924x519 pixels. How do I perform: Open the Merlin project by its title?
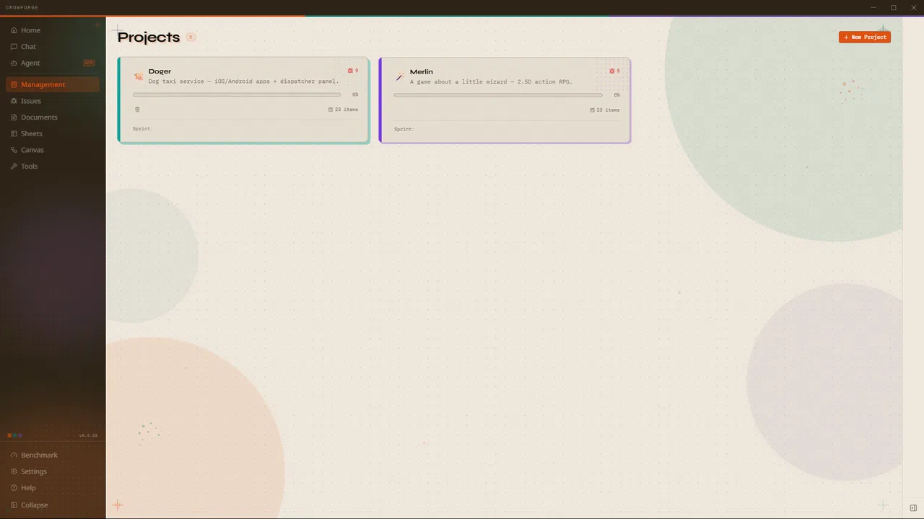point(422,72)
